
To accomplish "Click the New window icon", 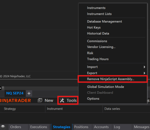I will pyautogui.click(x=40, y=100).
